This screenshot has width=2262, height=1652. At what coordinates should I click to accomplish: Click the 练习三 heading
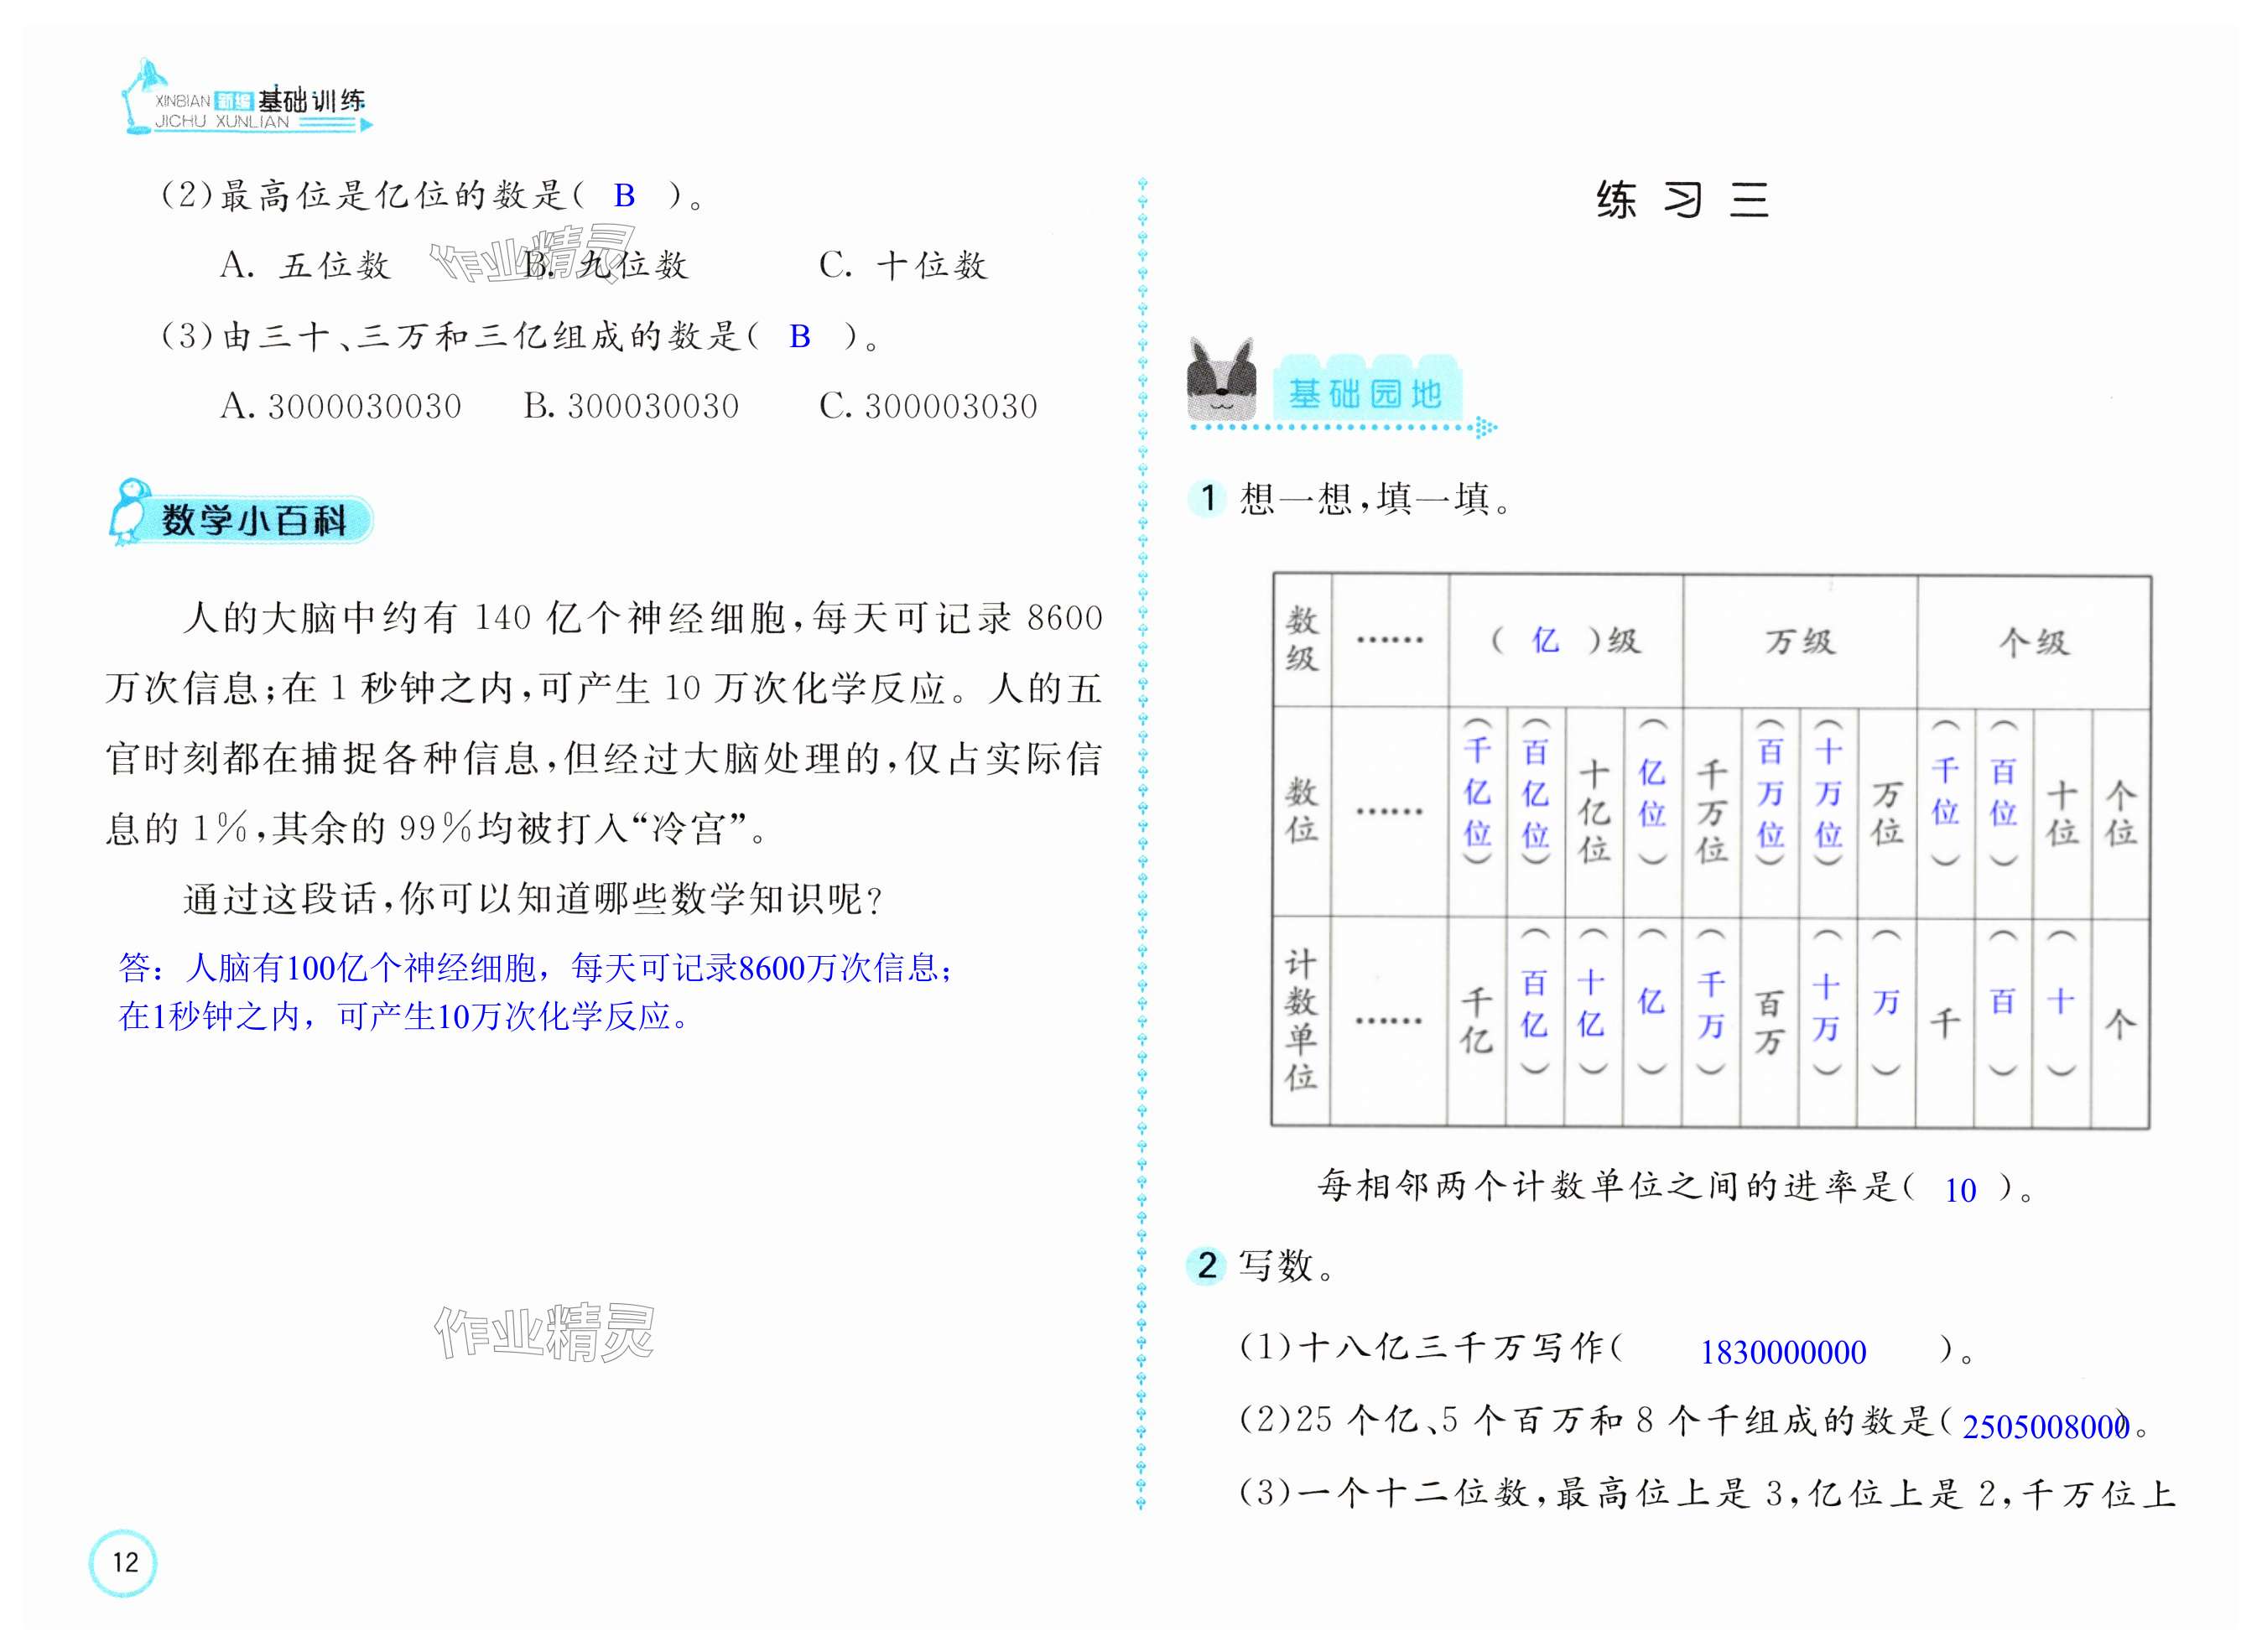(1682, 200)
